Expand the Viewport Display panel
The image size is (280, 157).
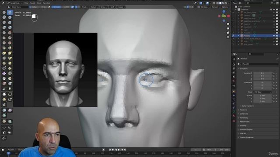pyautogui.click(x=246, y=130)
